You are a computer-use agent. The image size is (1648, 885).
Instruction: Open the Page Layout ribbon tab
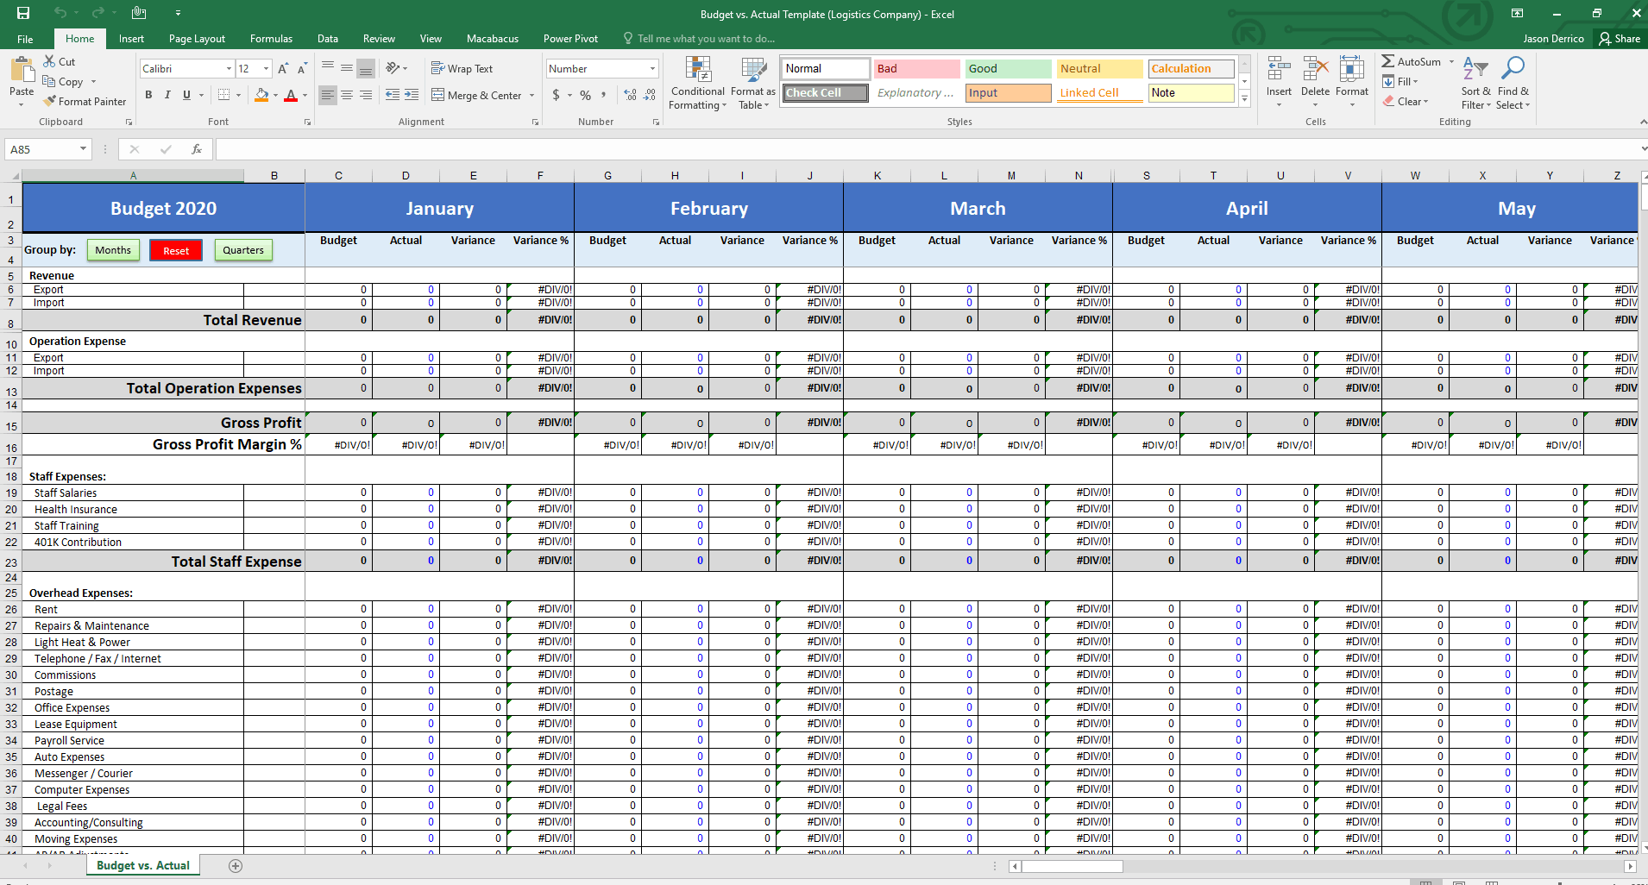tap(197, 39)
